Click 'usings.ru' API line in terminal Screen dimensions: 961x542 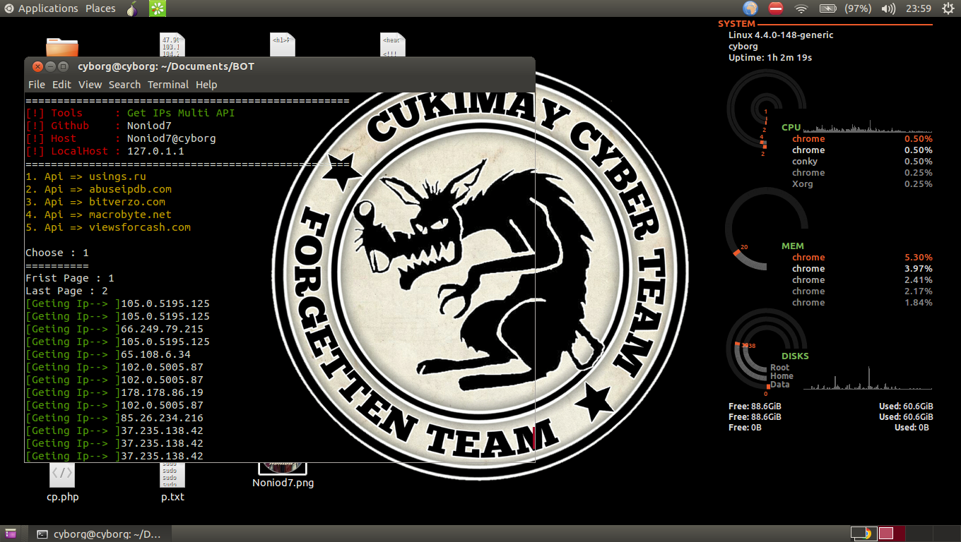[x=86, y=176]
